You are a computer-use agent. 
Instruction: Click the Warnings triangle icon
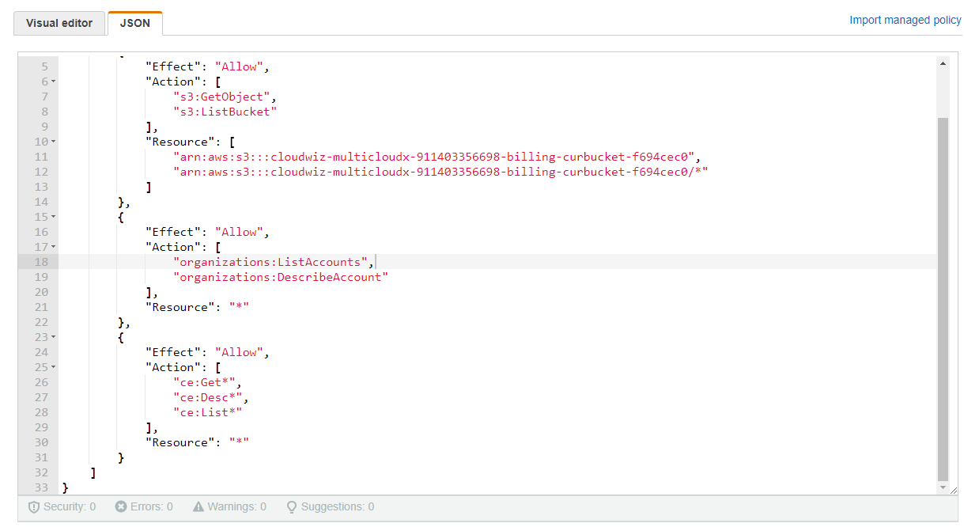coord(198,506)
